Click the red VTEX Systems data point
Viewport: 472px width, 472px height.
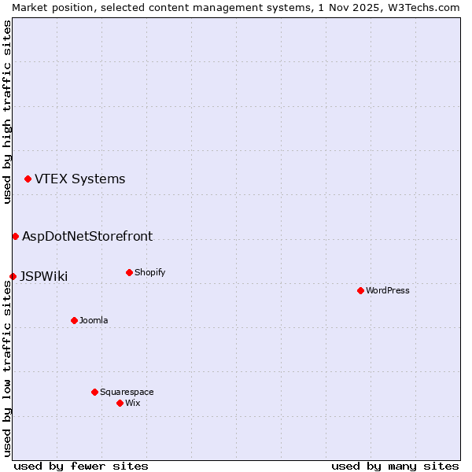[x=28, y=179]
